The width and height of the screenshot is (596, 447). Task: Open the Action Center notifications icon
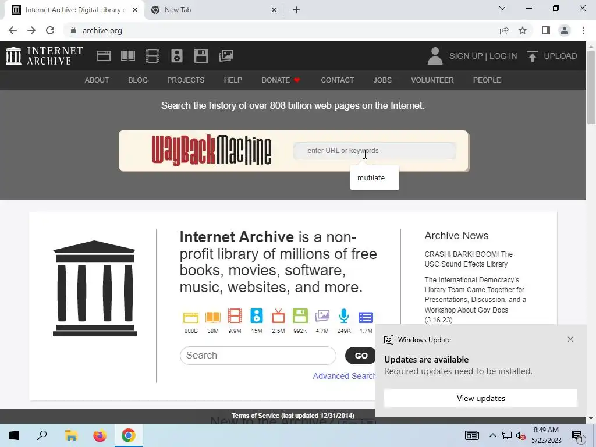click(x=577, y=436)
